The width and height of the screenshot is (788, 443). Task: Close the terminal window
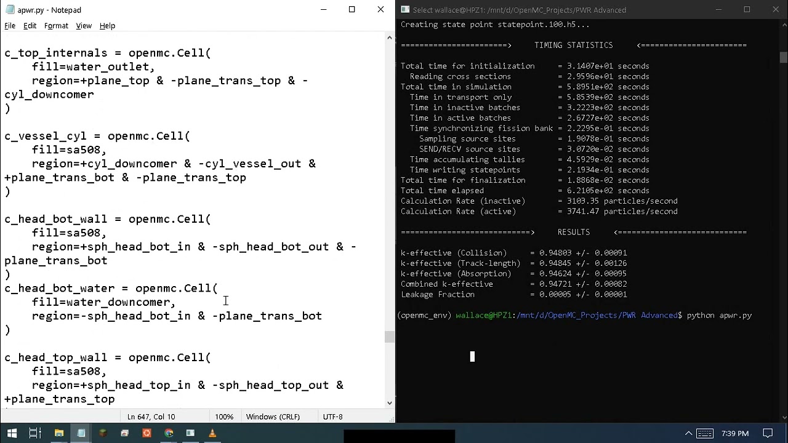tap(775, 10)
